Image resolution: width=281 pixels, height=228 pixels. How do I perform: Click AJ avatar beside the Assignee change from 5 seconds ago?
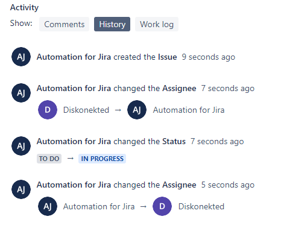21,189
